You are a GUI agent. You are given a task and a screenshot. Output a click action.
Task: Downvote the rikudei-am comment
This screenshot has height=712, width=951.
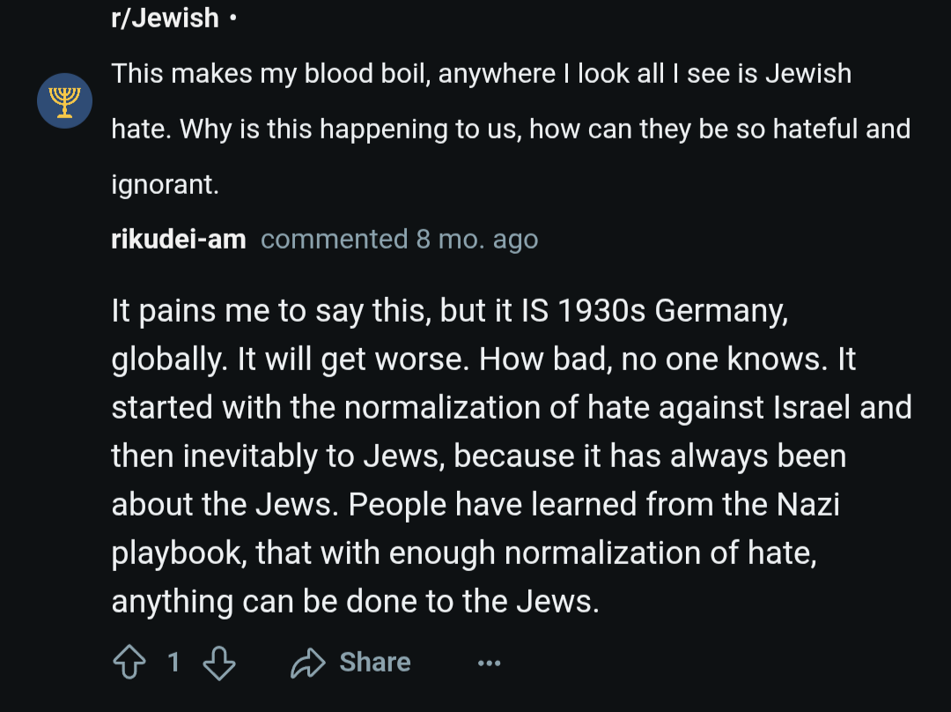219,663
